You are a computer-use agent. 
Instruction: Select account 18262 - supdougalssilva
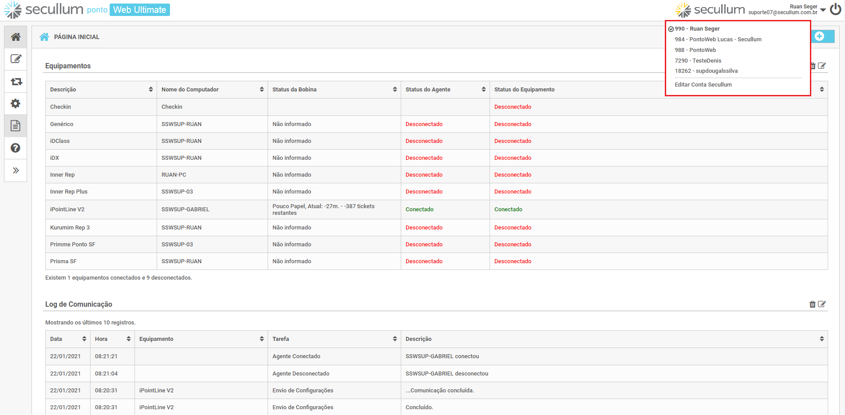(x=706, y=71)
